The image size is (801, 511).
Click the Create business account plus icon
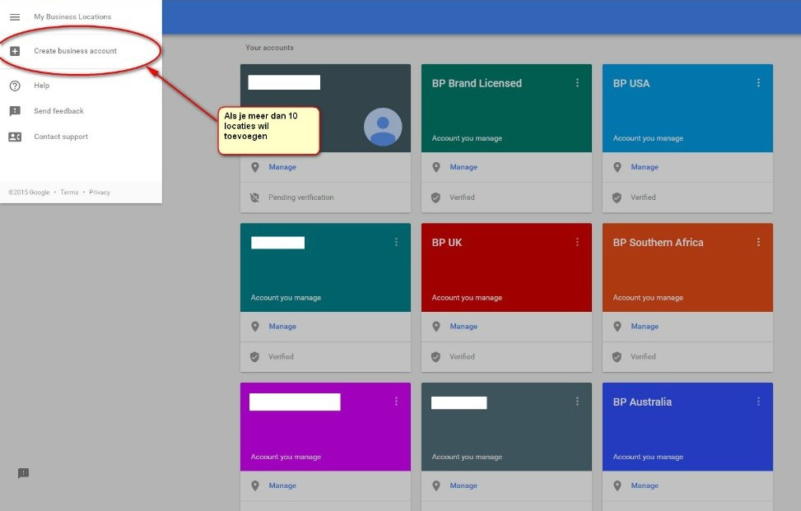click(x=15, y=51)
